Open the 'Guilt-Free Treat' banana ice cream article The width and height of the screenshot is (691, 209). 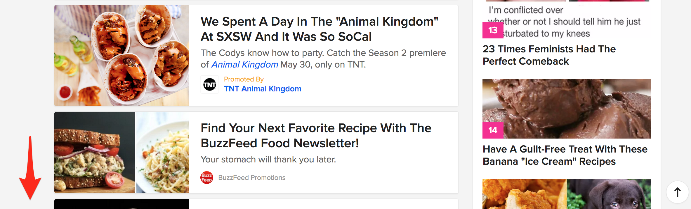(565, 155)
